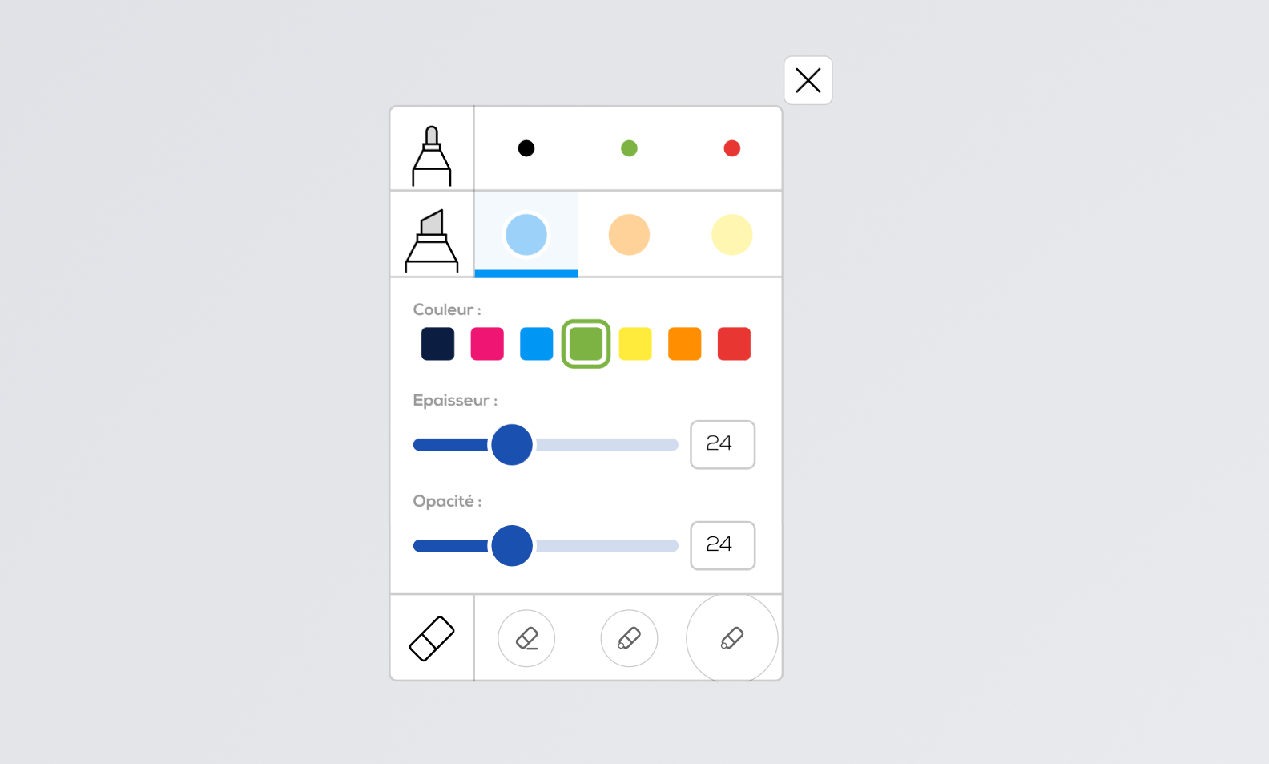Close the pen settings panel

tap(808, 80)
